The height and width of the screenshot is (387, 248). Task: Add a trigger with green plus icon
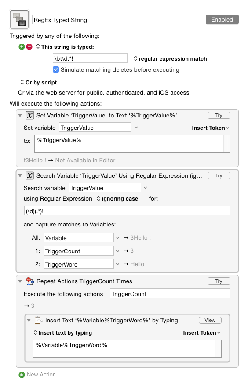point(22,47)
